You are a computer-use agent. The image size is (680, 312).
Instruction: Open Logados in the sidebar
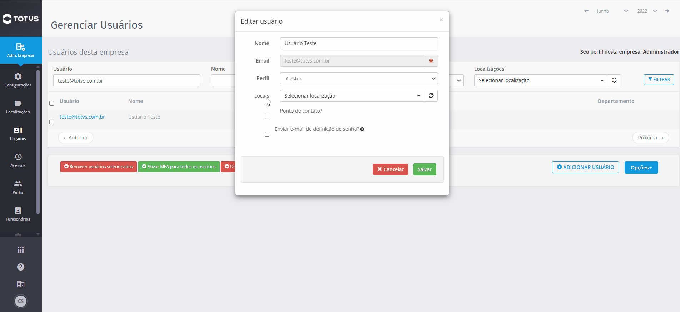click(x=18, y=134)
